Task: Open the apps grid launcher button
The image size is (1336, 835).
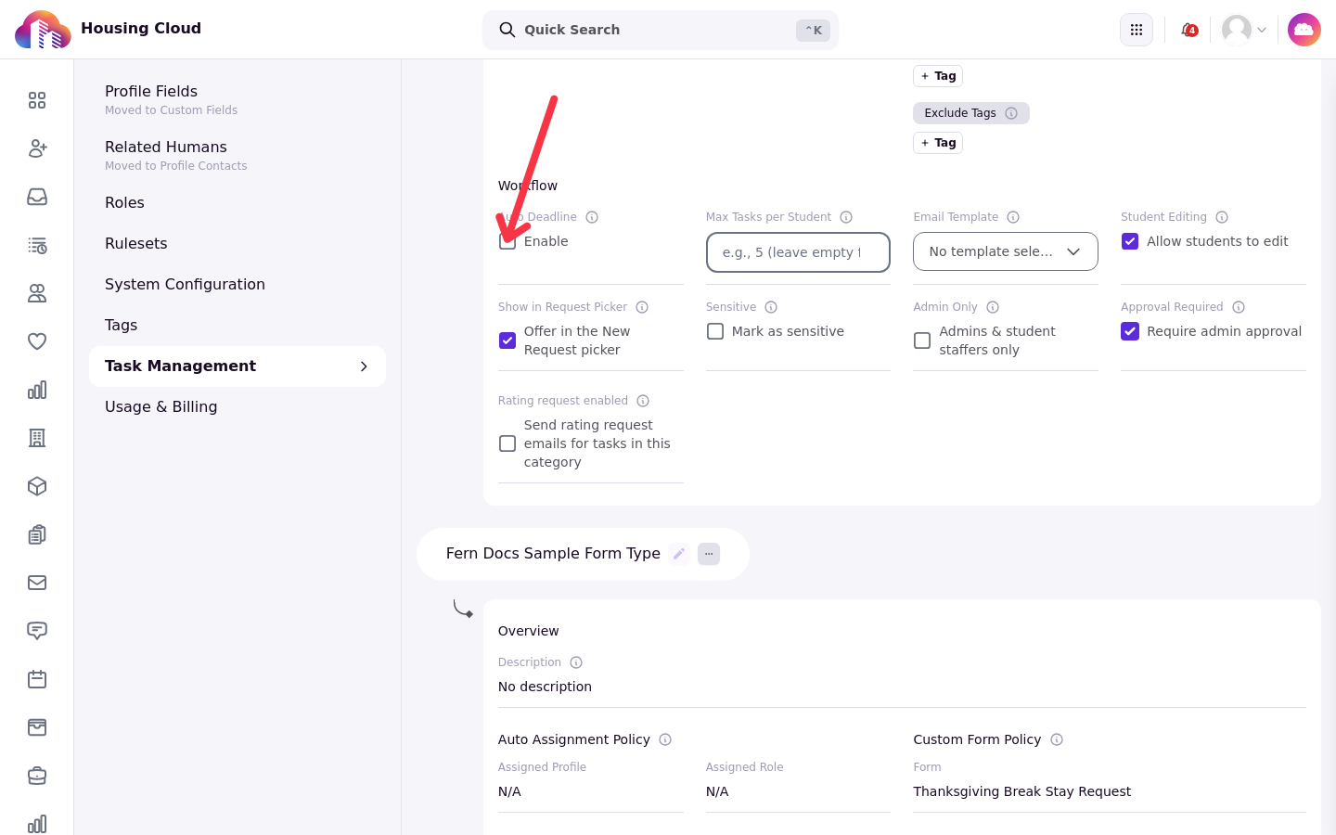Action: (1137, 30)
